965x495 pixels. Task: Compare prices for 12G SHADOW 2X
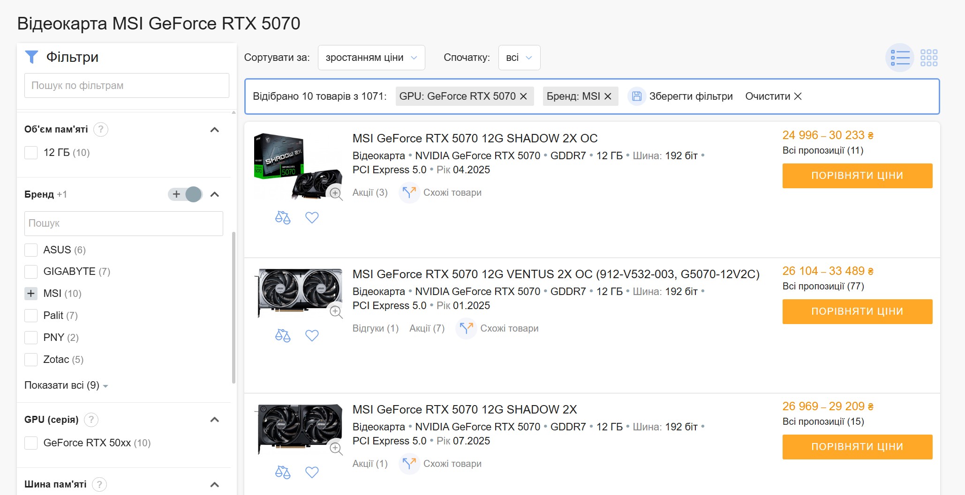pyautogui.click(x=857, y=447)
